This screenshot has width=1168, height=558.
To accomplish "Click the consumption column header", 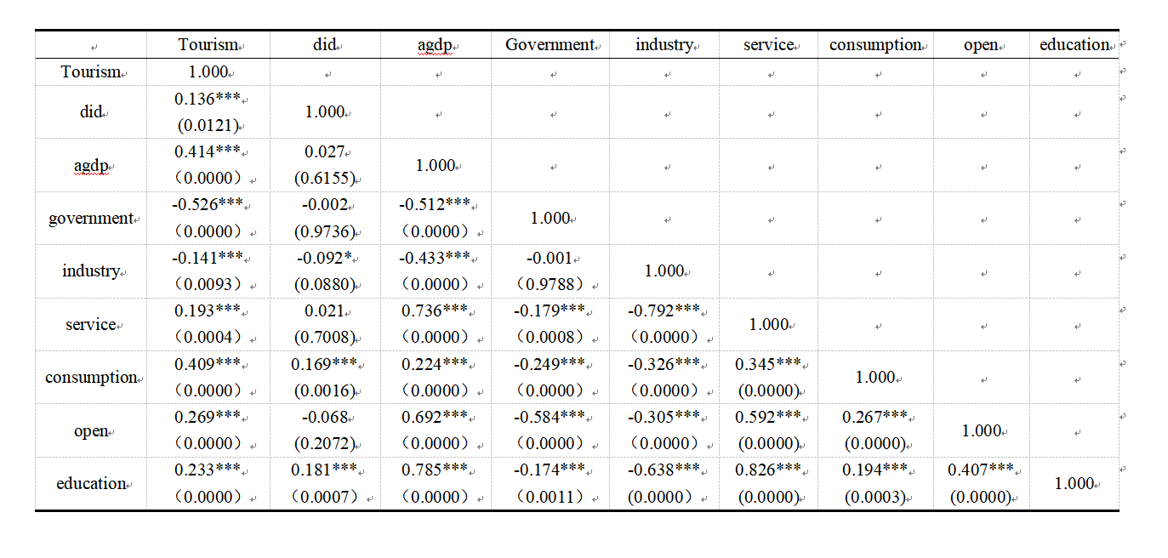I will coord(875,45).
